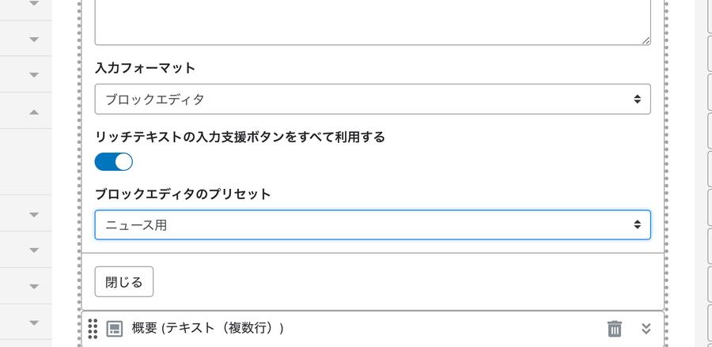The width and height of the screenshot is (712, 347).
Task: Open the 入力フォーマット dropdown
Action: pyautogui.click(x=373, y=99)
